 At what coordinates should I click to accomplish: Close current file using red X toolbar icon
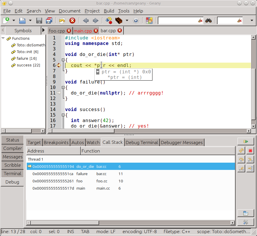pos(72,21)
